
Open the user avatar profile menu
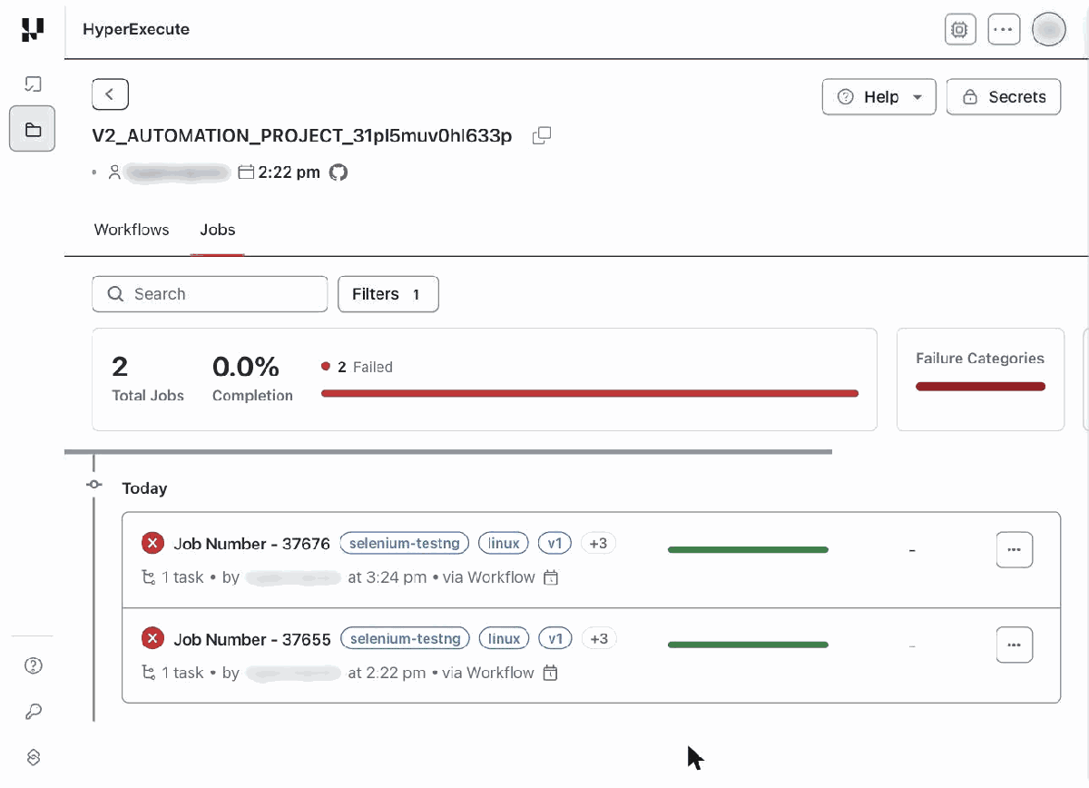click(x=1049, y=29)
